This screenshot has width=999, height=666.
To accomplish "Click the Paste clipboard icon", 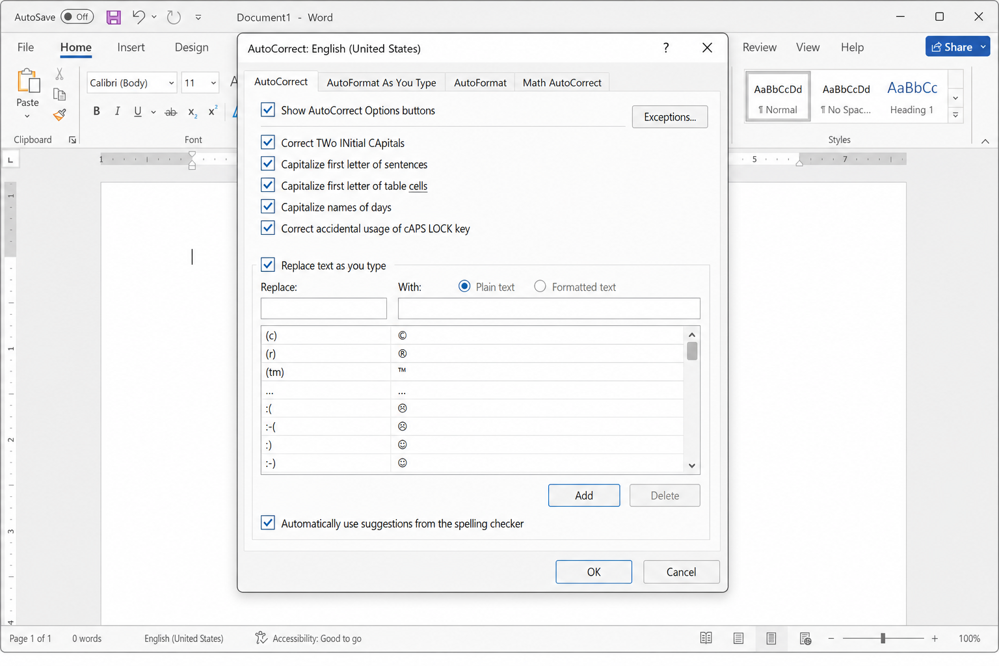I will (x=28, y=81).
